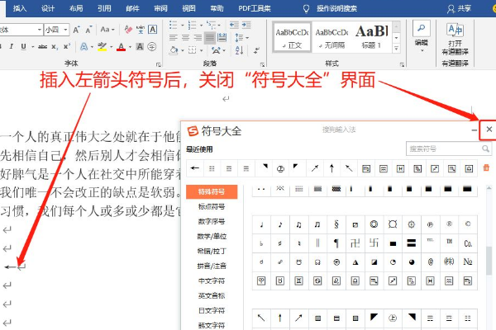Apply the 正文 style
The image size is (496, 330).
(292, 37)
